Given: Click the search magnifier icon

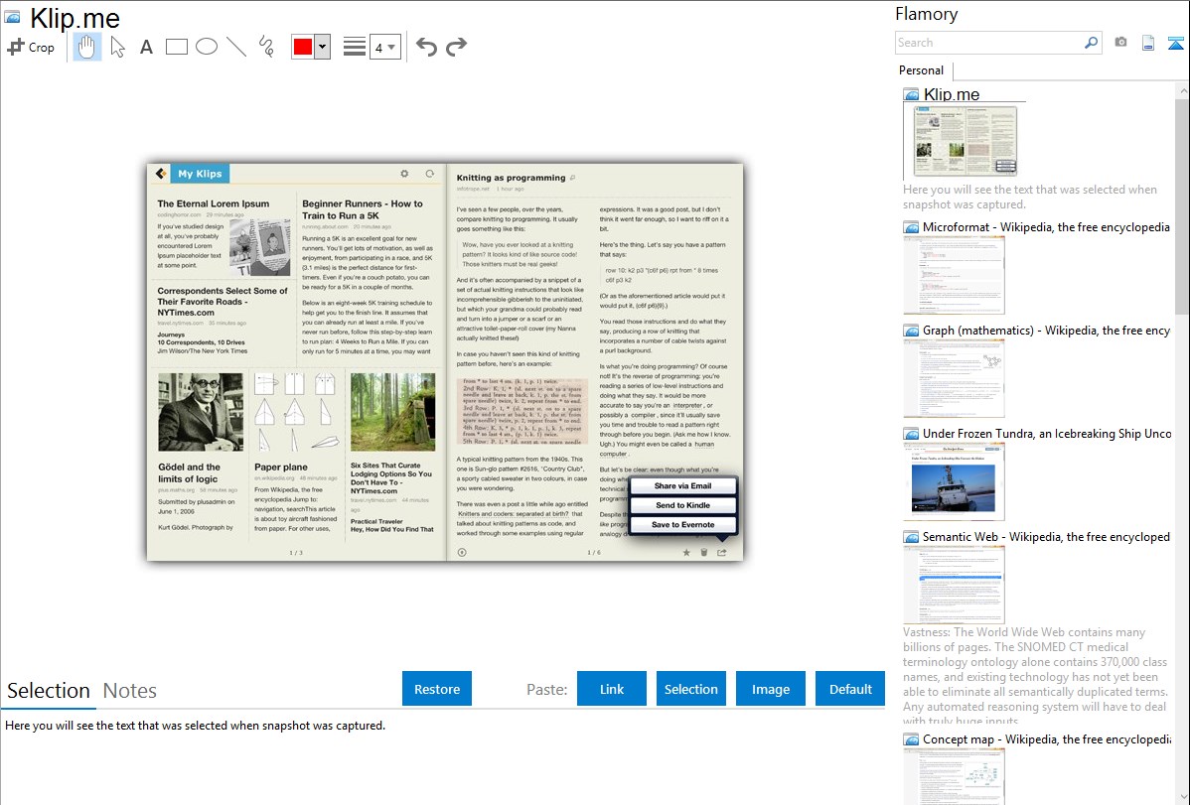Looking at the screenshot, I should point(1092,43).
